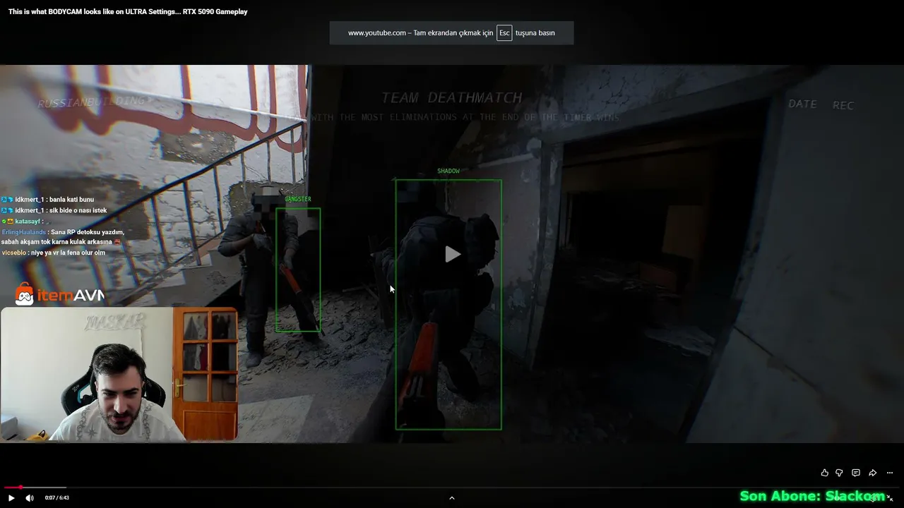Click the streamer webcam overlay
This screenshot has width=904, height=508.
[119, 375]
